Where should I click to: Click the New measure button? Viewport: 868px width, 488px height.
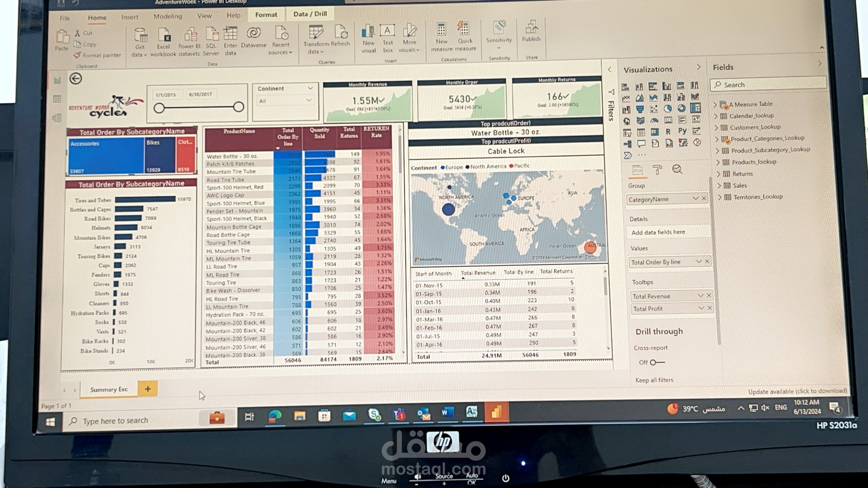[x=441, y=37]
